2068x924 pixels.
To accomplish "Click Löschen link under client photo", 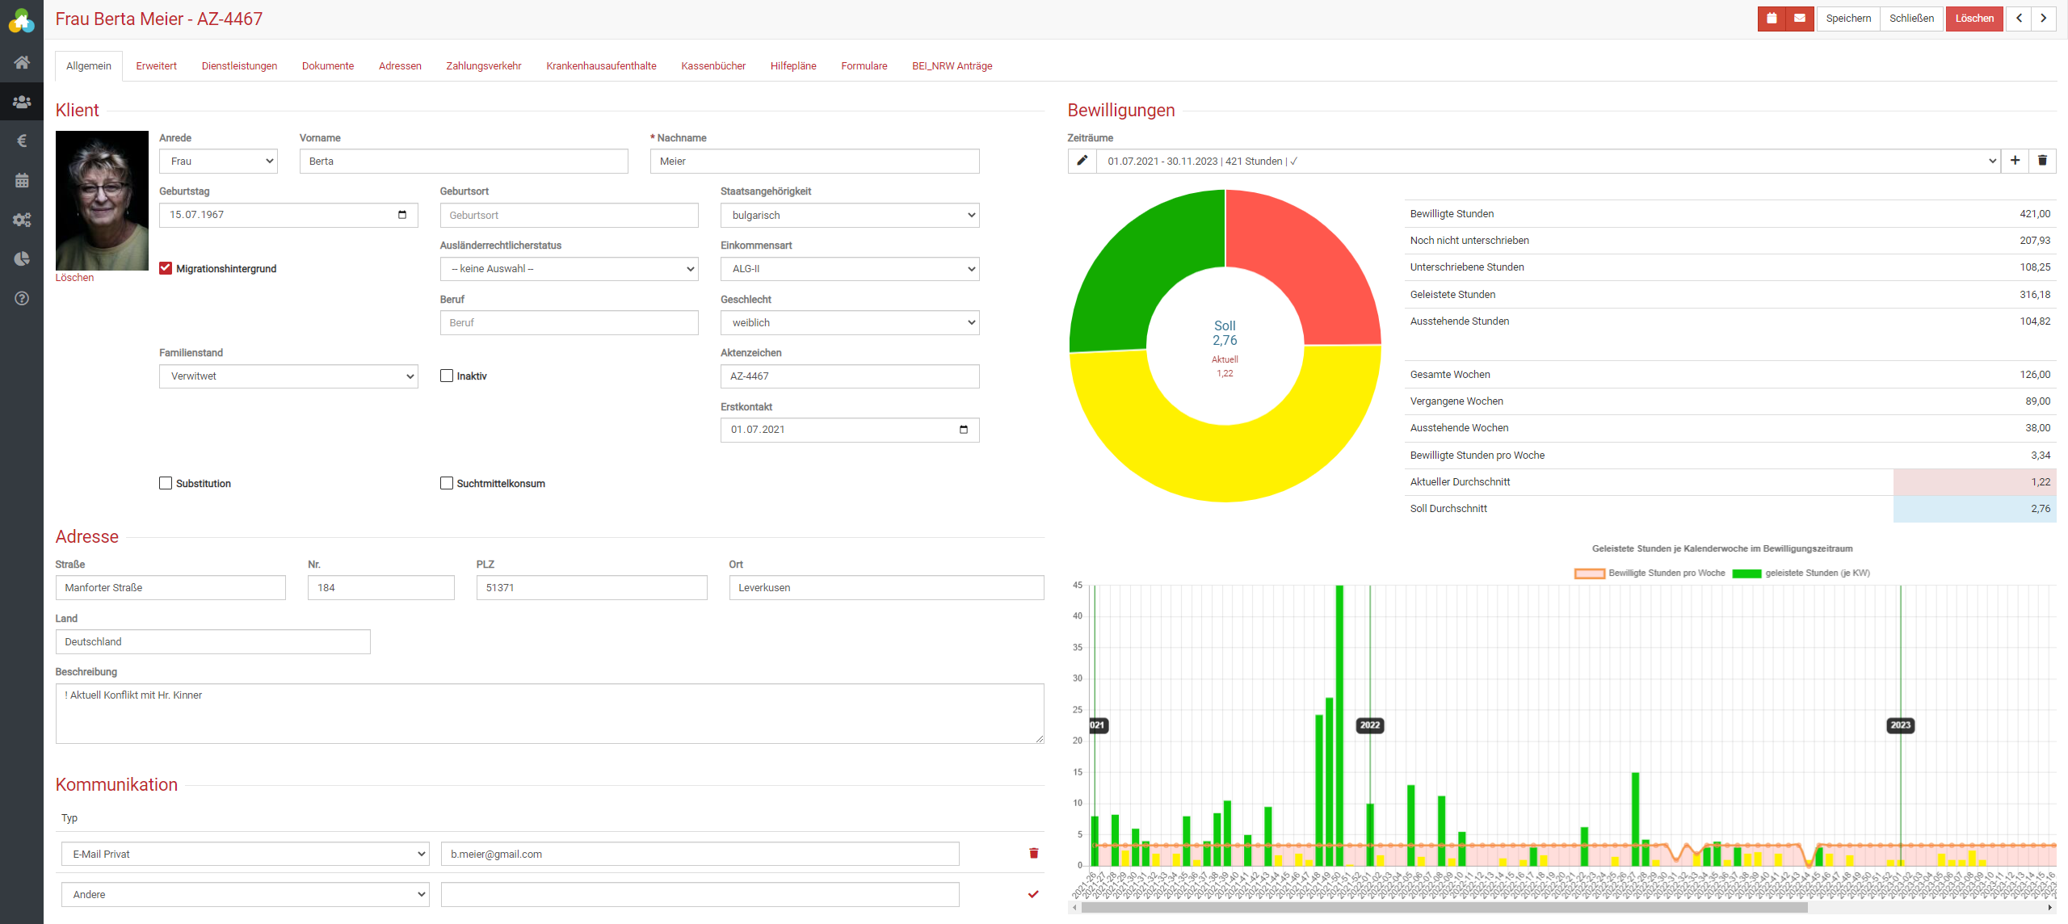I will (x=74, y=278).
